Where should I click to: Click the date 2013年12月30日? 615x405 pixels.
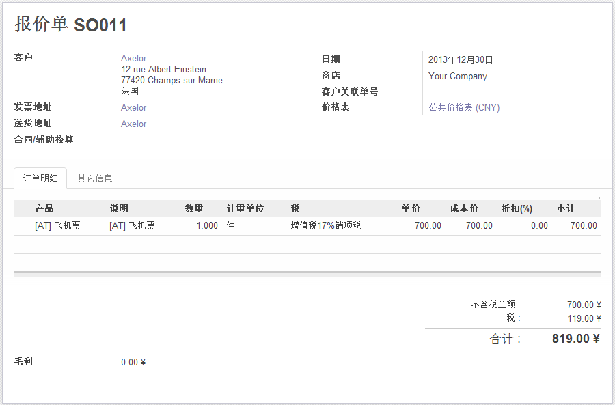[461, 60]
